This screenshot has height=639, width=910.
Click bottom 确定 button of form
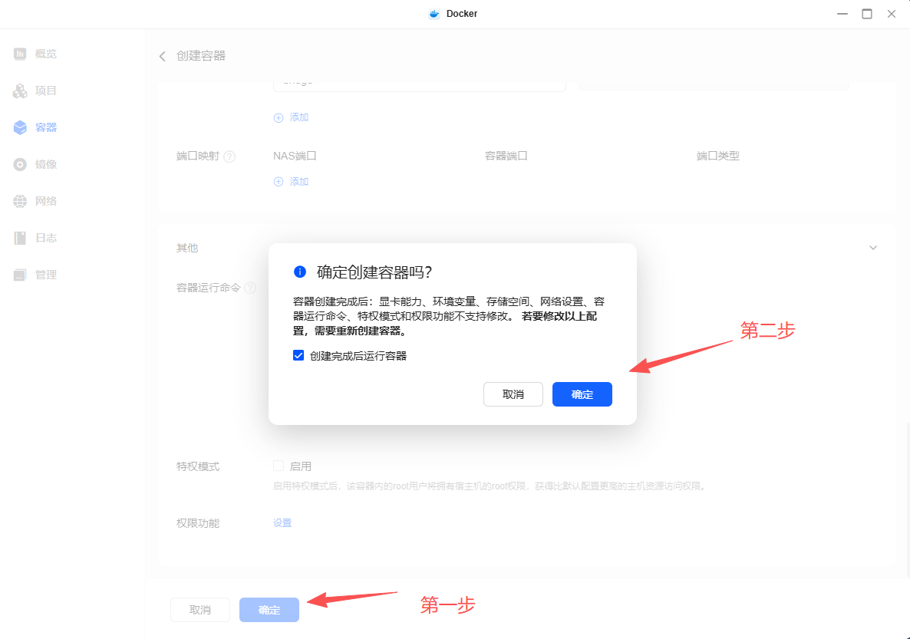[269, 610]
